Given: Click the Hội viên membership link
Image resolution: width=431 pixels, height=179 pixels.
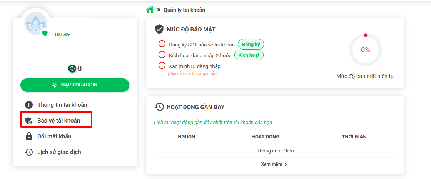Looking at the screenshot, I should click(x=63, y=35).
